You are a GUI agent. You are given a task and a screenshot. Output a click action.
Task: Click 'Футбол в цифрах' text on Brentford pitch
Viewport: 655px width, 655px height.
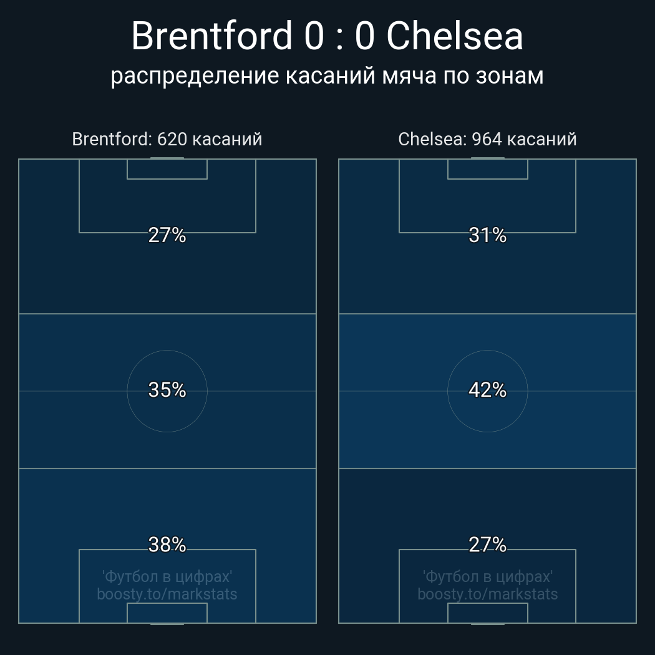pos(167,576)
